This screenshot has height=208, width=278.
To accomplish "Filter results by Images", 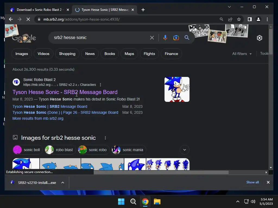I will click(x=22, y=54).
